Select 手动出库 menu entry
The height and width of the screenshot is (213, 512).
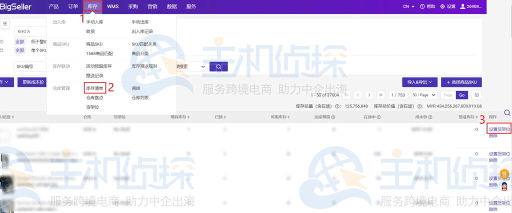140,22
